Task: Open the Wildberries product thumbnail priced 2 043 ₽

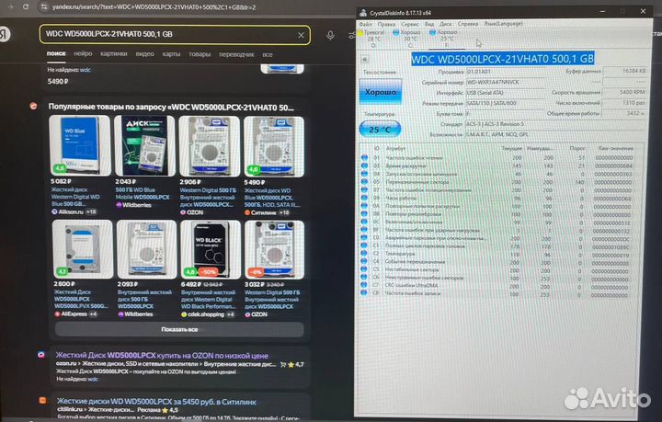Action: [x=145, y=145]
